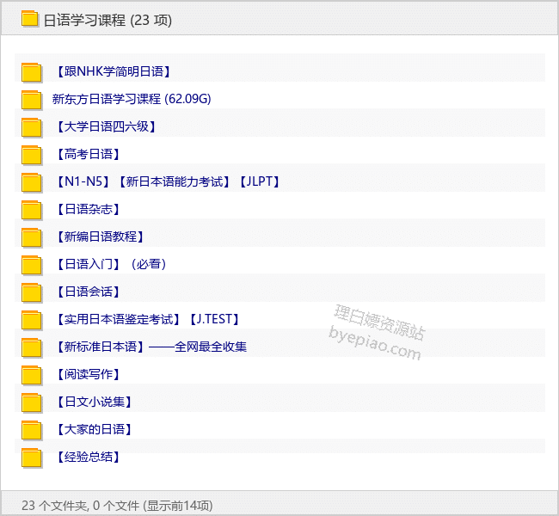Click folder icon beside 【新标准日本语】 row
The height and width of the screenshot is (516, 559).
31,347
